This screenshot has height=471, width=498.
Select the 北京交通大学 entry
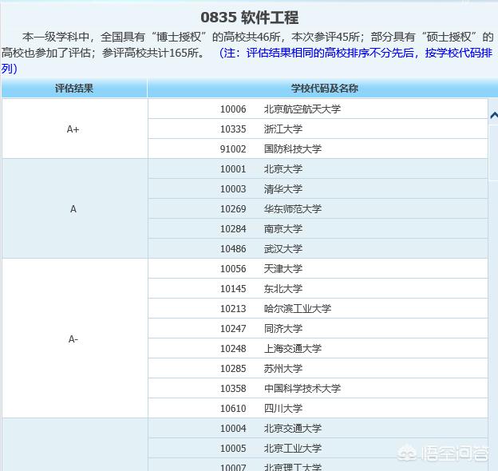(x=292, y=429)
